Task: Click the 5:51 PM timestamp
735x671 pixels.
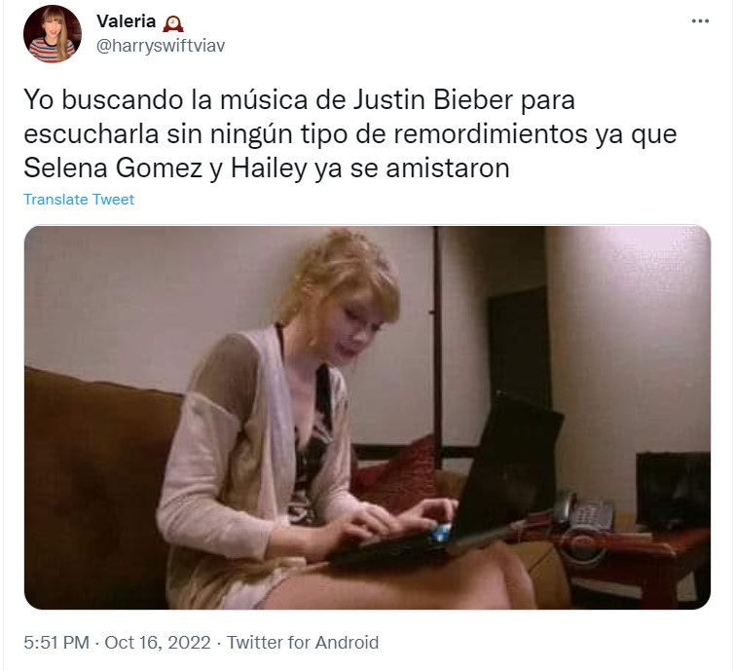Action: tap(56, 642)
